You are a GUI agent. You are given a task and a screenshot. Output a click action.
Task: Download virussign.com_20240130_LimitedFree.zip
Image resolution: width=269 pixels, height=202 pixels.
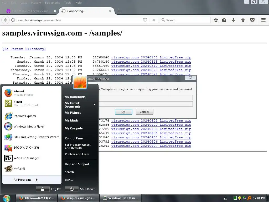click(x=151, y=57)
